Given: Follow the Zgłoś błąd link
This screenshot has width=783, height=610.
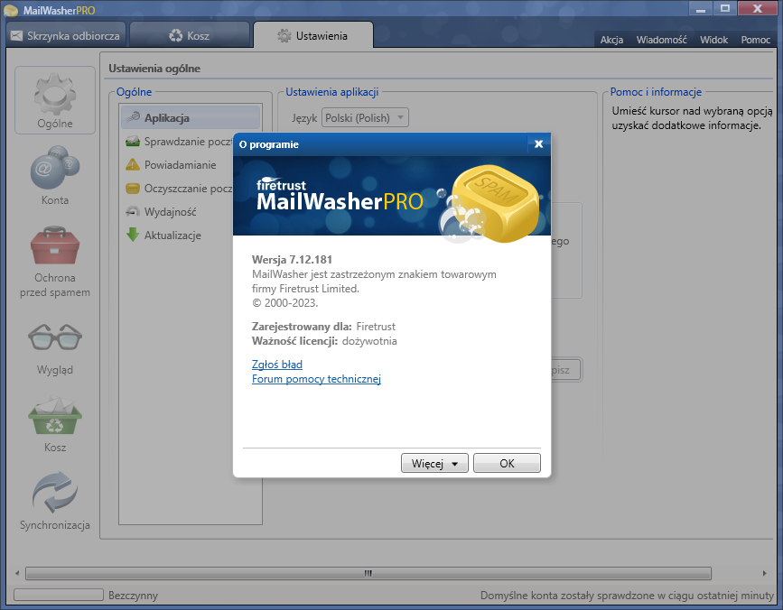Looking at the screenshot, I should tap(277, 365).
